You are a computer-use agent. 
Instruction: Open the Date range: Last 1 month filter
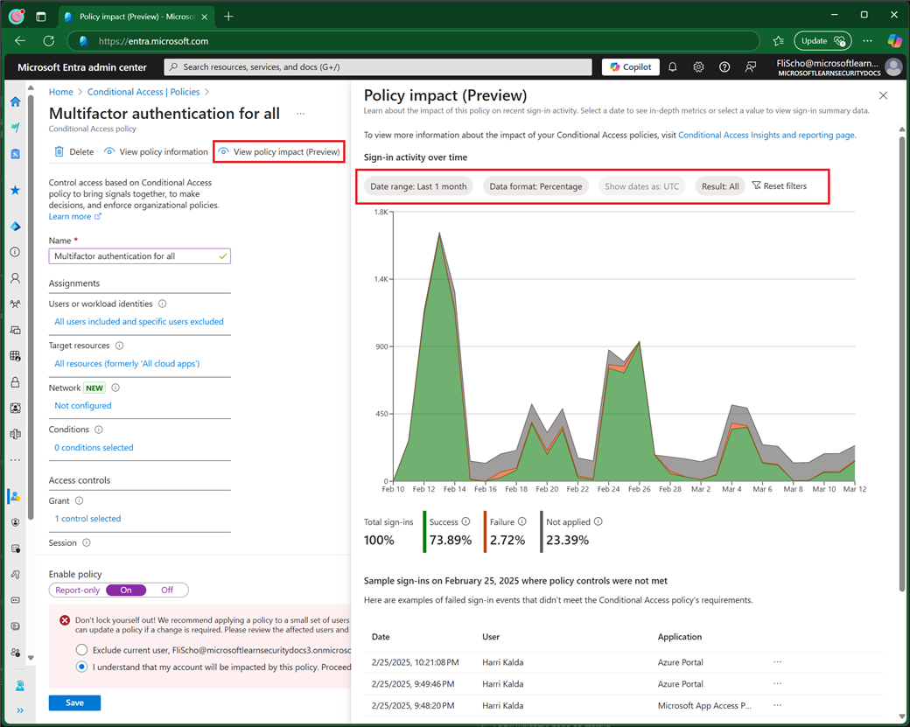tap(418, 186)
